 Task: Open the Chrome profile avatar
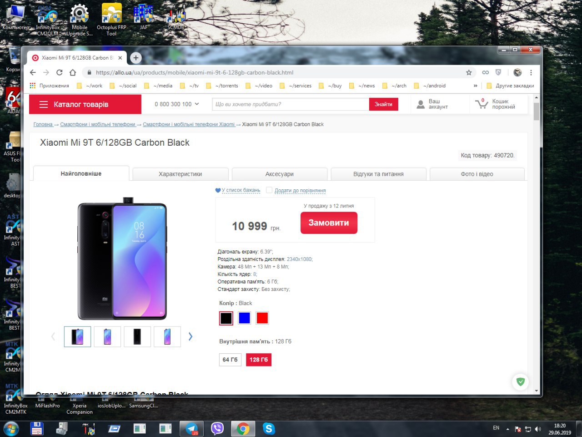tap(517, 72)
